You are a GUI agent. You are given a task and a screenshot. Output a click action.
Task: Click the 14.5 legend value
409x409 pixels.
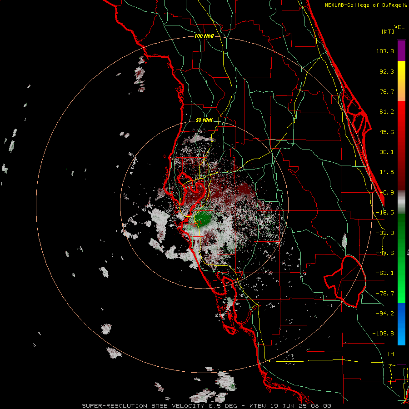[x=387, y=172]
